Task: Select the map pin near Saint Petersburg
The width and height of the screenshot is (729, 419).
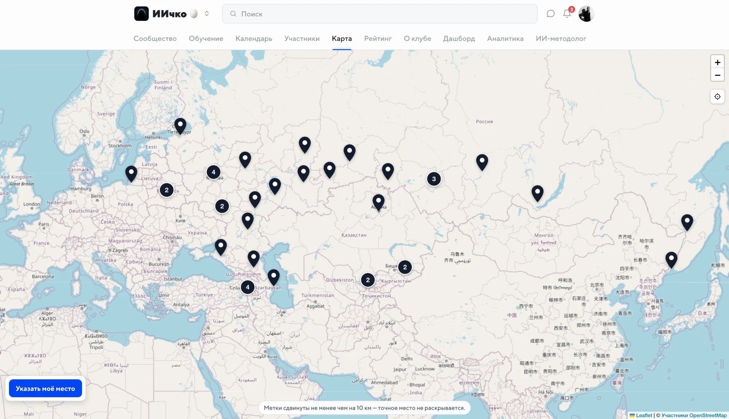Action: (180, 126)
